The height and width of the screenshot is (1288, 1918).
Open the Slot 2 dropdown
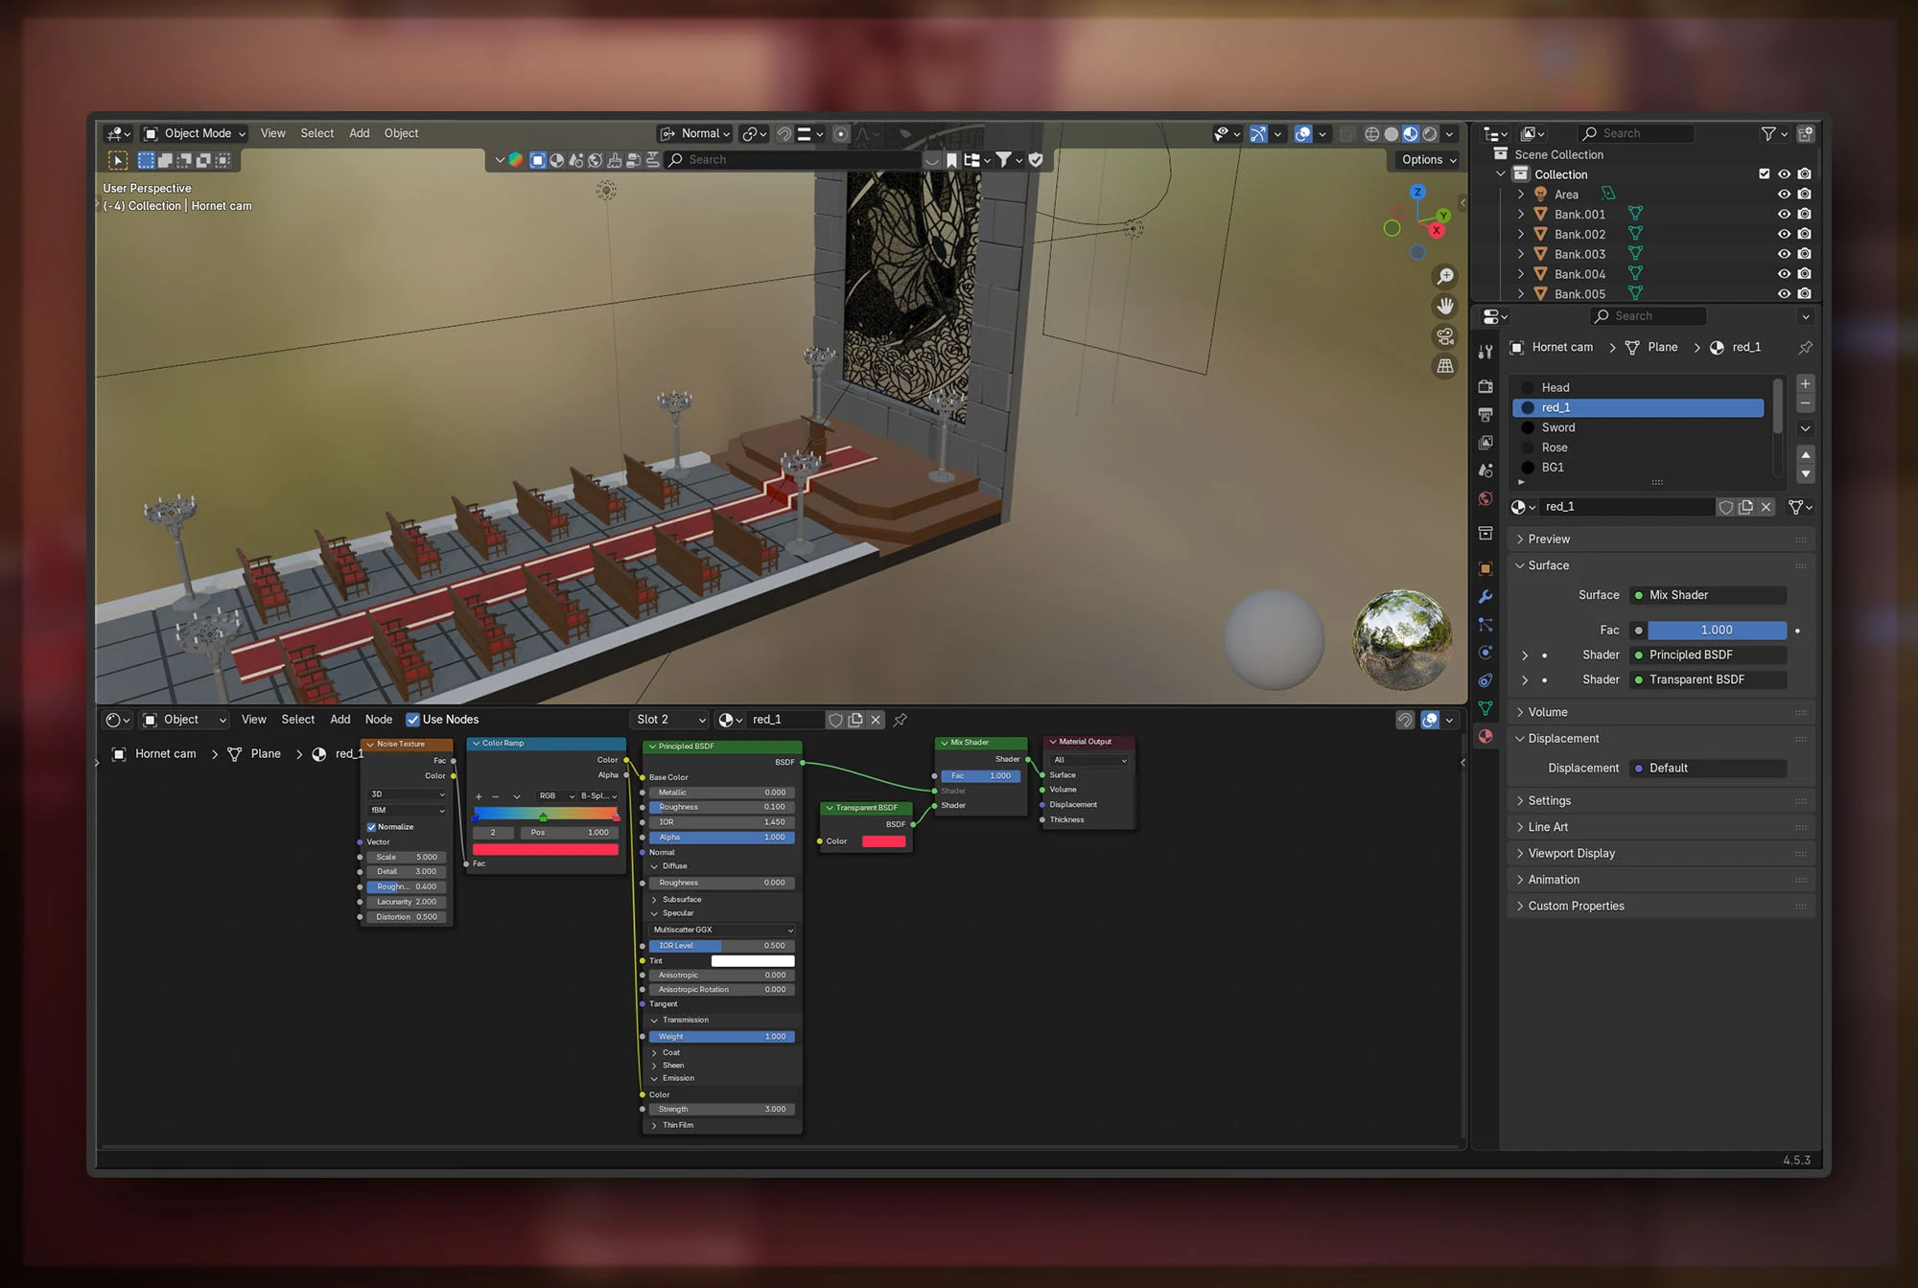coord(670,720)
